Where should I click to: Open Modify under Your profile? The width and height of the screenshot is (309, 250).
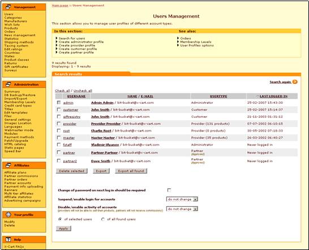click(x=10, y=222)
